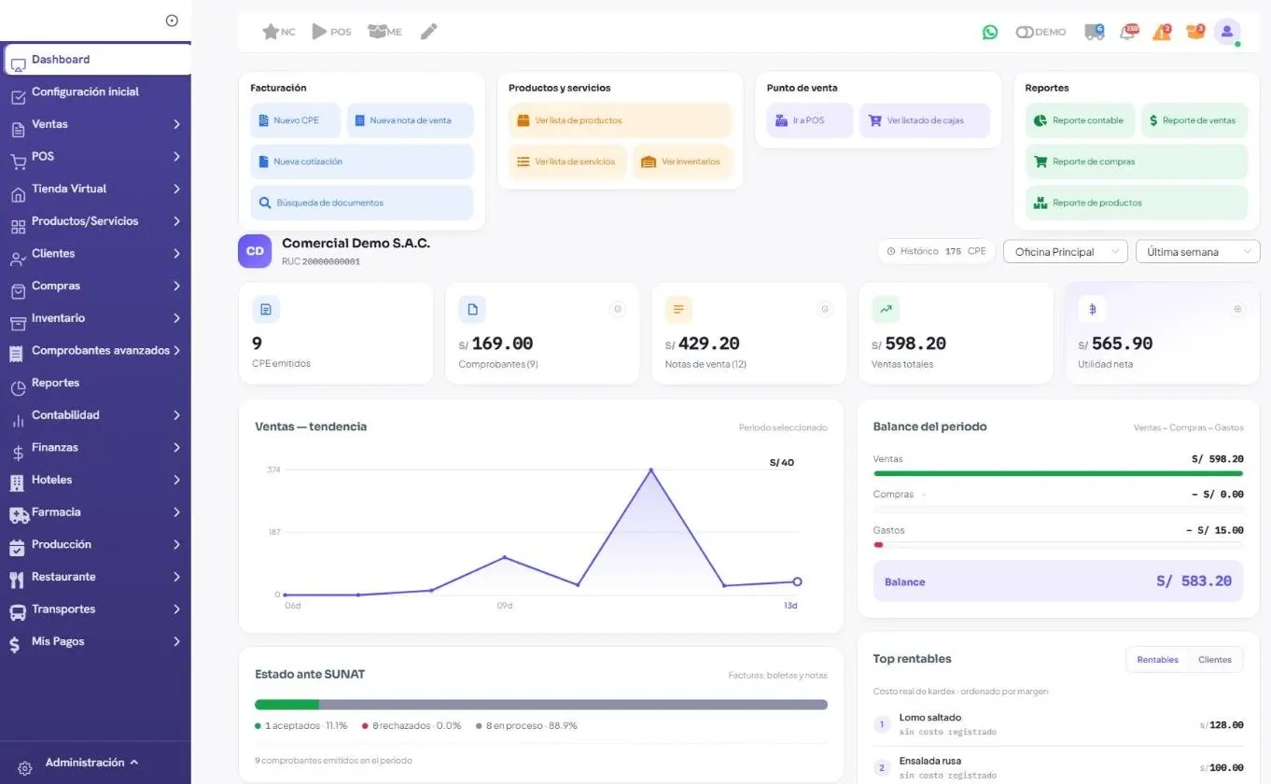Expand the Ventas sidebar menu
The image size is (1271, 784).
tap(95, 124)
